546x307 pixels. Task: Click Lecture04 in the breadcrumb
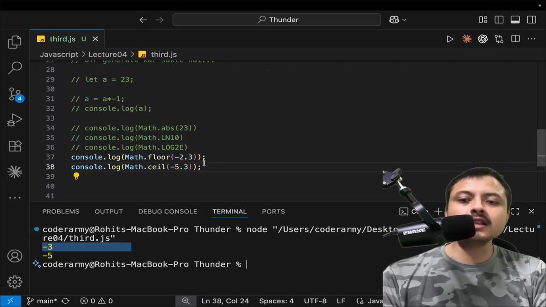click(x=108, y=54)
